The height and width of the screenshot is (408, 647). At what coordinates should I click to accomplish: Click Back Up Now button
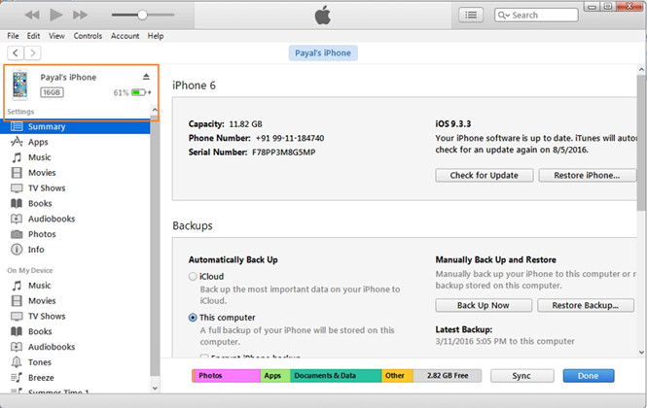click(x=484, y=305)
